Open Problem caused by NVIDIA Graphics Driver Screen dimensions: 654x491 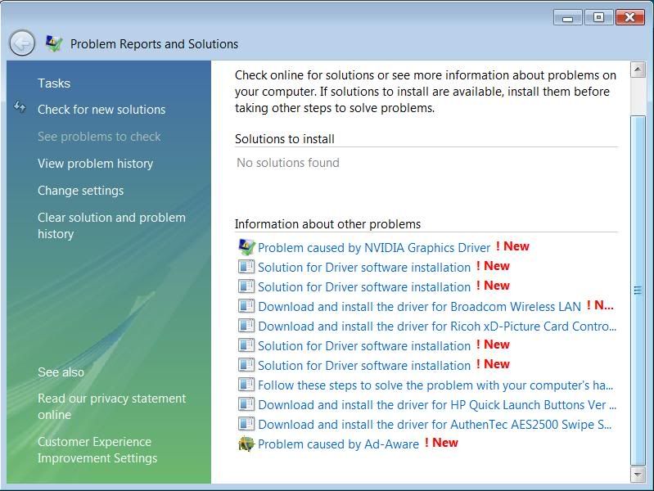coord(374,247)
